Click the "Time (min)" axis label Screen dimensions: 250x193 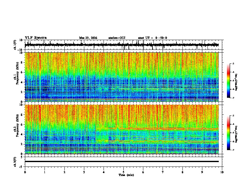(x=126, y=175)
